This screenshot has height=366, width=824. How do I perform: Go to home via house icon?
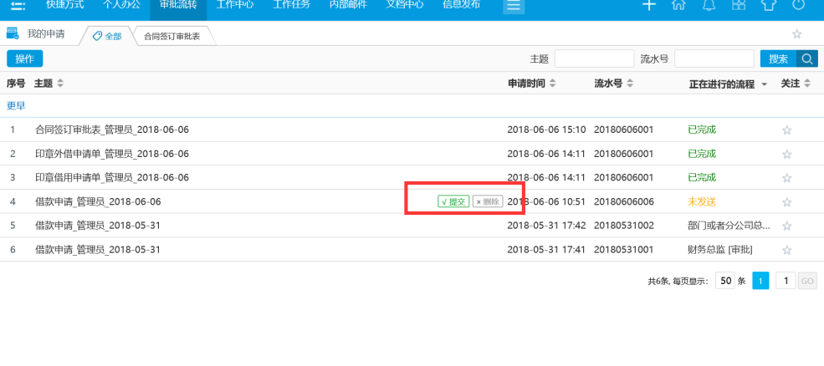click(679, 5)
